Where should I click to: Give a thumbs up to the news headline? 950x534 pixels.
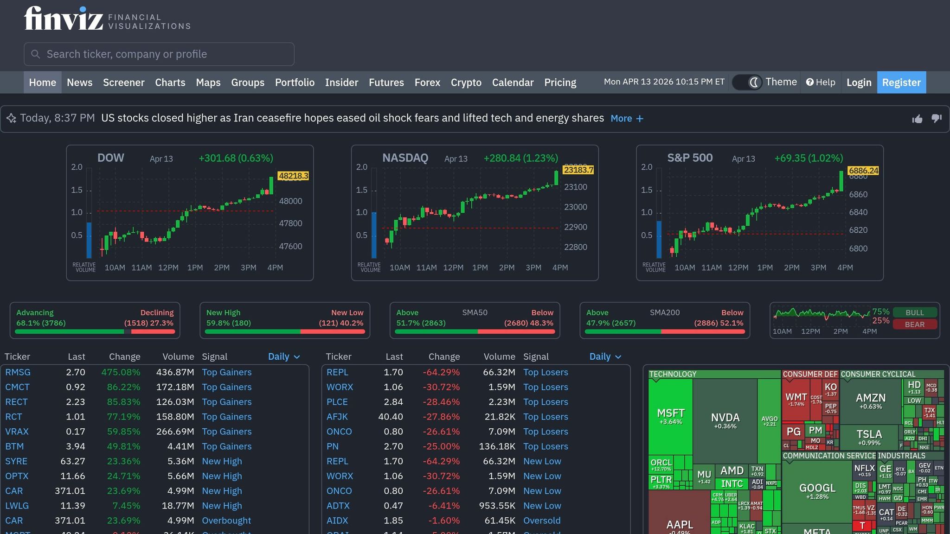917,118
